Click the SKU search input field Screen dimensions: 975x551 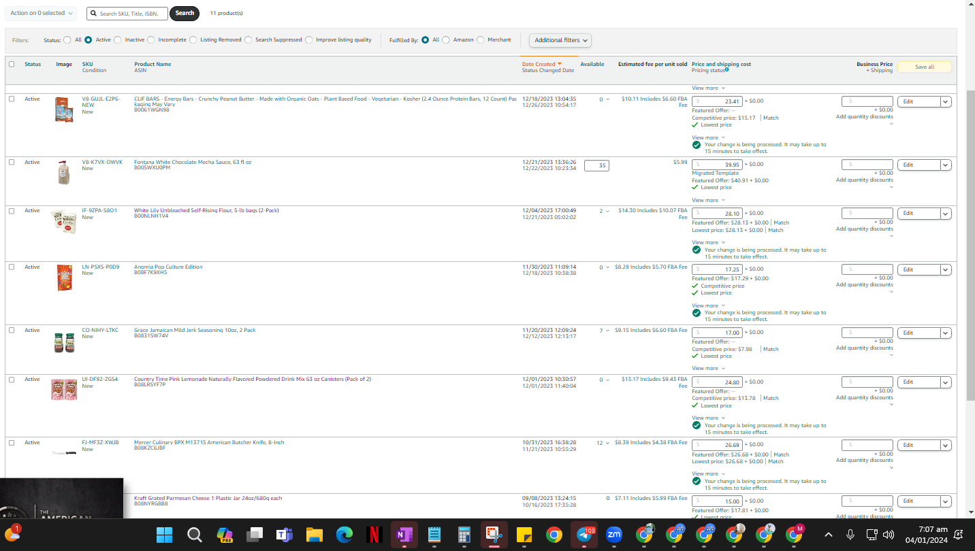point(127,13)
